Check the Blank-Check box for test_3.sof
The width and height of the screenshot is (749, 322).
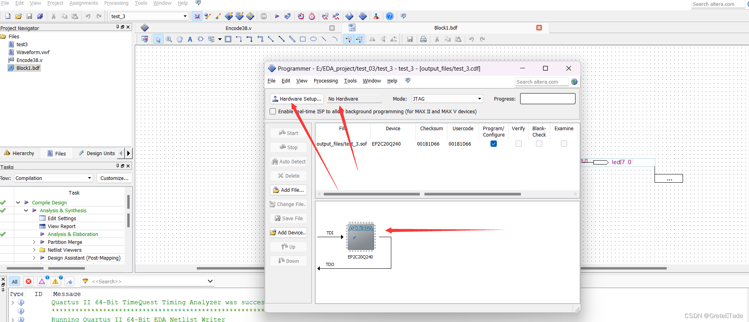[x=539, y=144]
